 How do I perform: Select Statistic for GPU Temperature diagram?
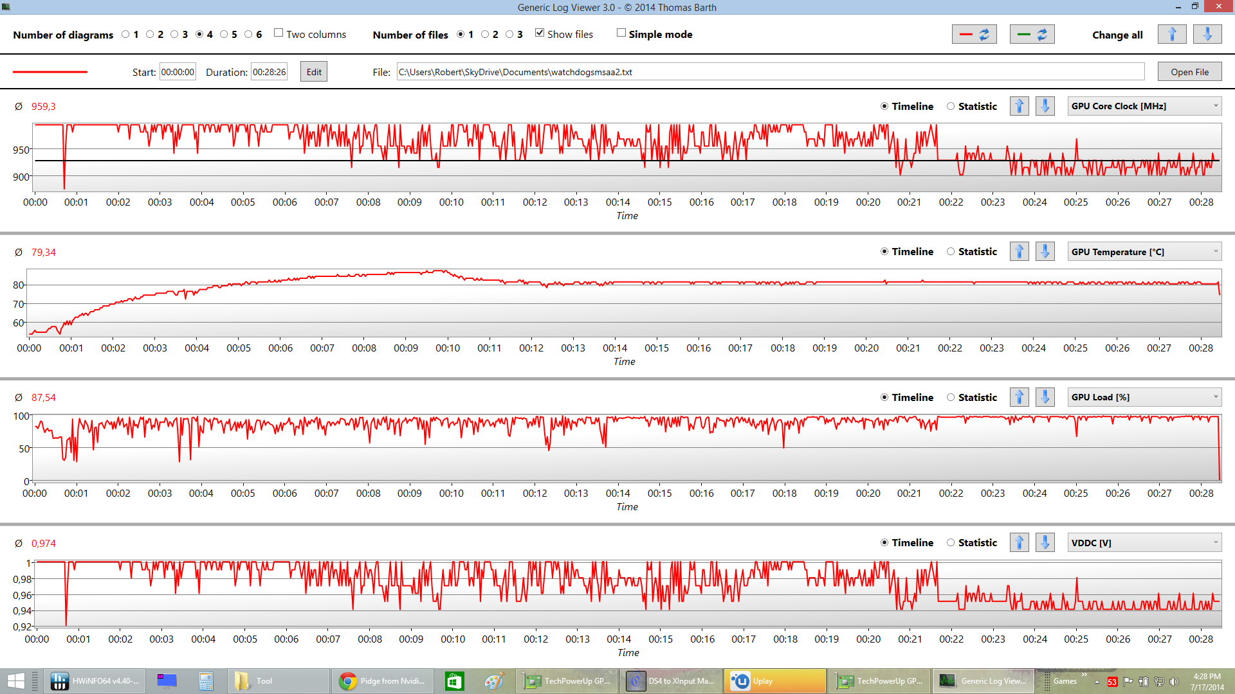(951, 252)
